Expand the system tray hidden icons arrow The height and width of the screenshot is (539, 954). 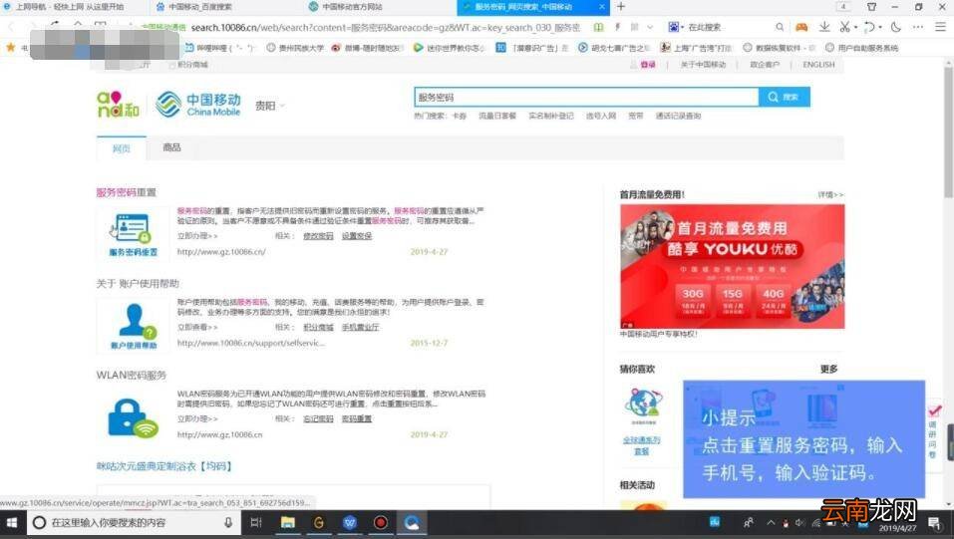coord(771,523)
